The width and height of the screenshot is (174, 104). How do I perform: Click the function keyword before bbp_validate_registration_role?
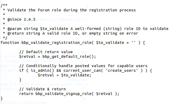point(10,43)
